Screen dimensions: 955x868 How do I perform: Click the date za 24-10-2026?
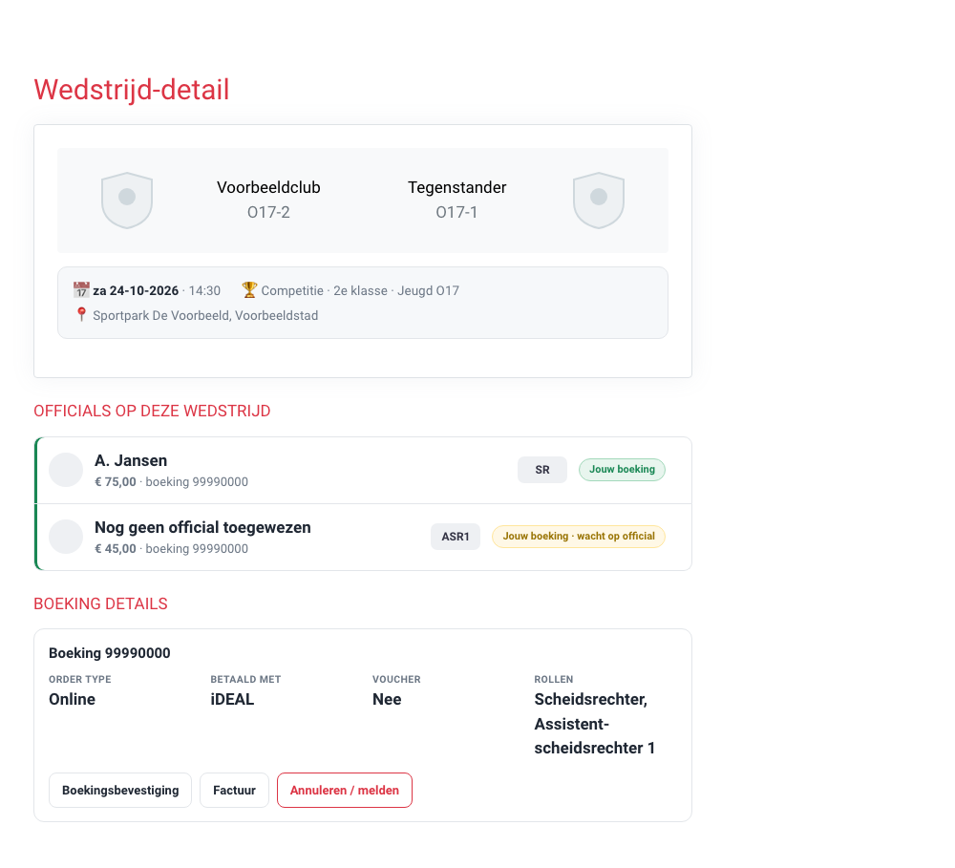[x=136, y=290]
